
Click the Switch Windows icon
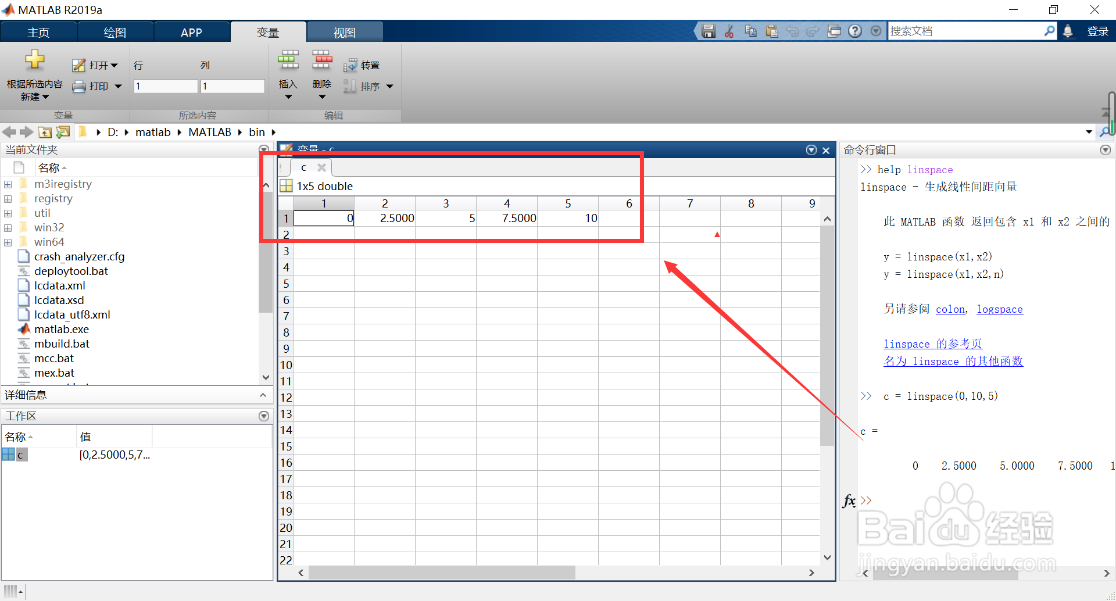click(x=834, y=31)
